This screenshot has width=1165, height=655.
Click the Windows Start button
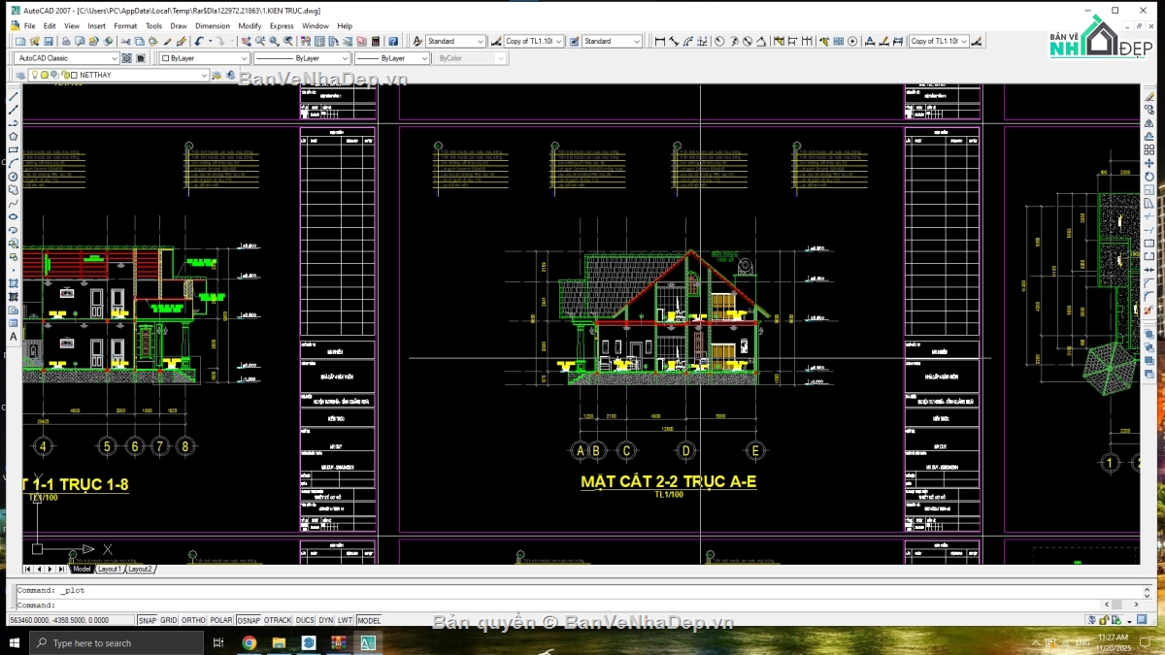15,642
